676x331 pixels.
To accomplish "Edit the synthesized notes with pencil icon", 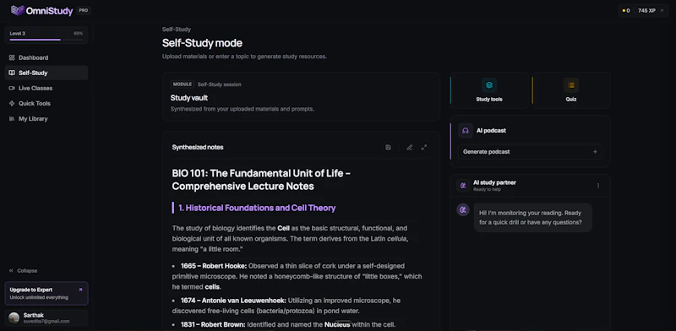I will pyautogui.click(x=409, y=148).
